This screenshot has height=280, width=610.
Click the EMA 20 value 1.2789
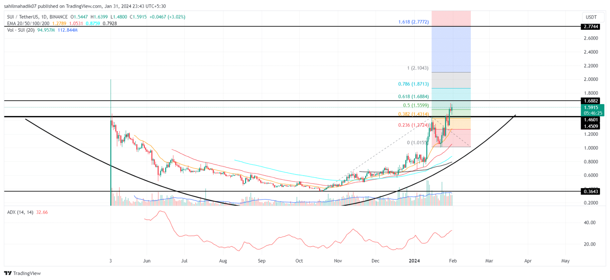pyautogui.click(x=59, y=23)
